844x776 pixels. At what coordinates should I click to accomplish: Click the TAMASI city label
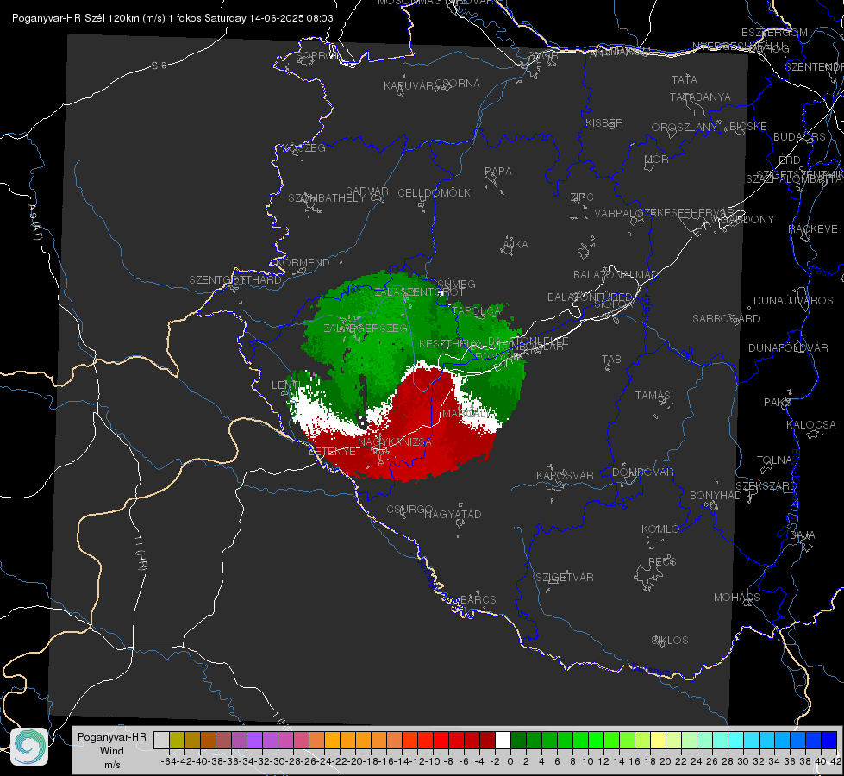click(x=654, y=395)
